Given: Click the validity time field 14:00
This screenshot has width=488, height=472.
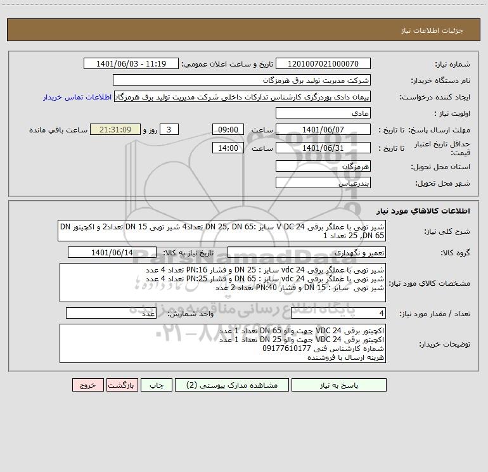Looking at the screenshot, I should coord(228,148).
